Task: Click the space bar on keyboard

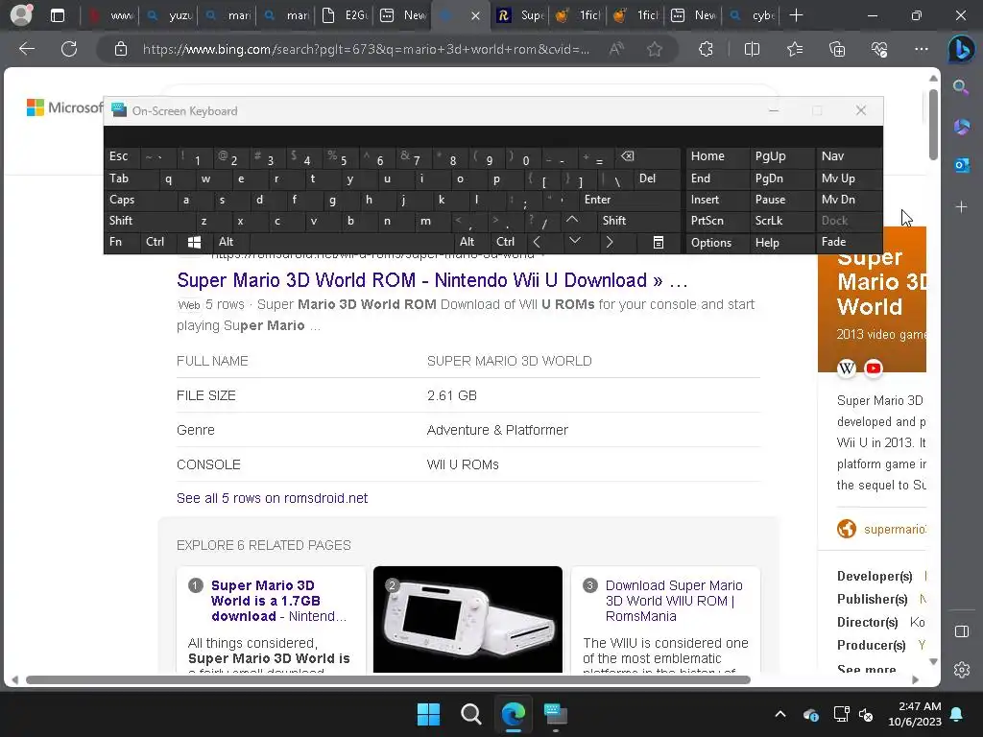Action: (351, 242)
